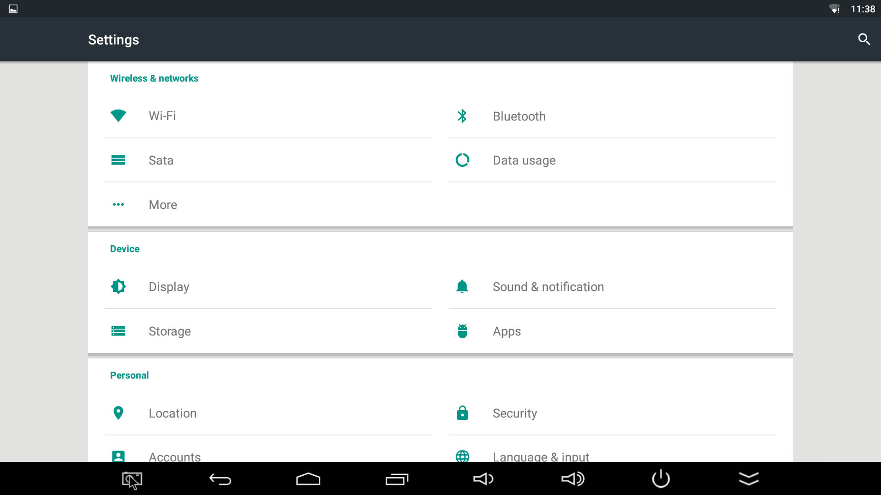Tap the volume up speaker icon

tap(573, 479)
